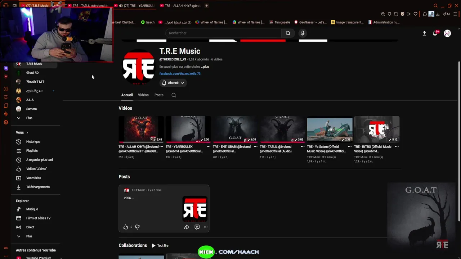
Task: Open options for TRE - Y9ARBOULEK video
Action: (208, 147)
